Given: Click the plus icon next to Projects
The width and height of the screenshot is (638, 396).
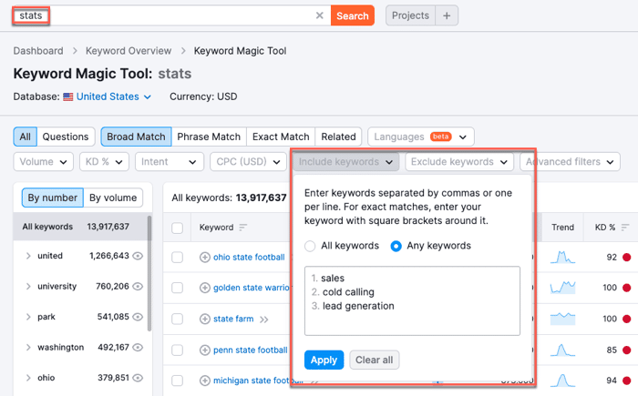Looking at the screenshot, I should tap(447, 15).
